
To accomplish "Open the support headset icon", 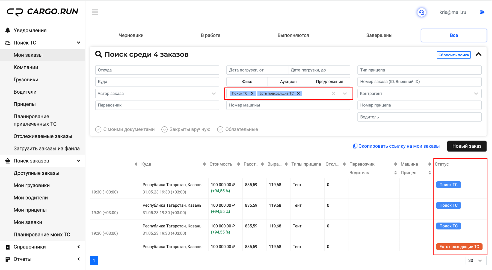I will [x=422, y=12].
